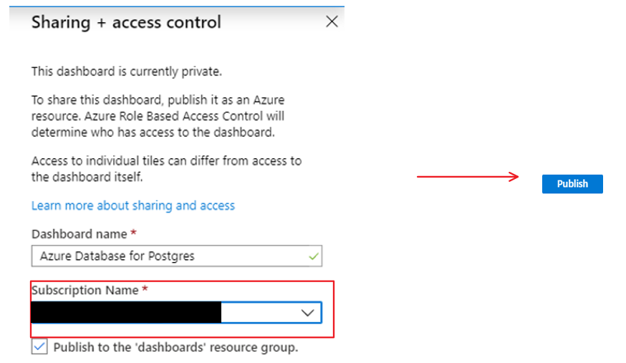Click the 'Access to individual tiles' paragraph

(x=166, y=168)
